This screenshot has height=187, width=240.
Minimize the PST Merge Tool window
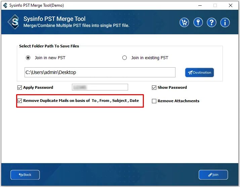click(200, 5)
